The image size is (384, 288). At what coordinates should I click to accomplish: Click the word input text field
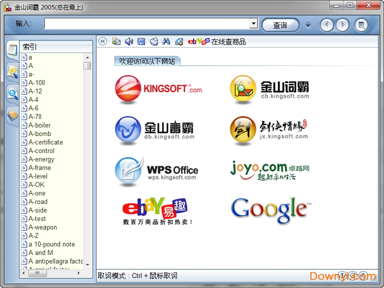tap(146, 24)
